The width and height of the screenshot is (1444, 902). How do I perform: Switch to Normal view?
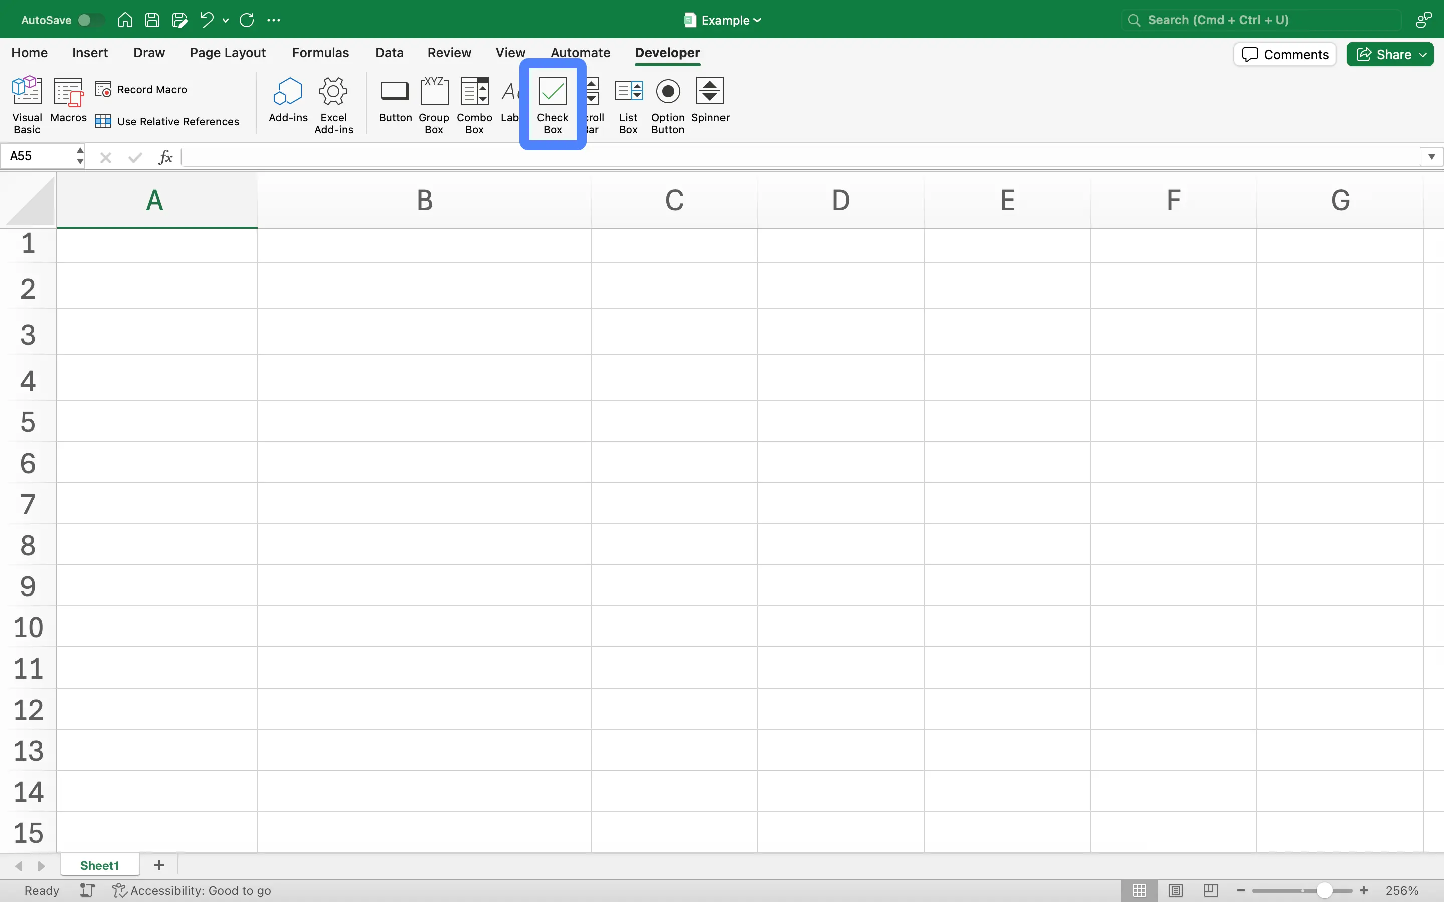[1139, 890]
